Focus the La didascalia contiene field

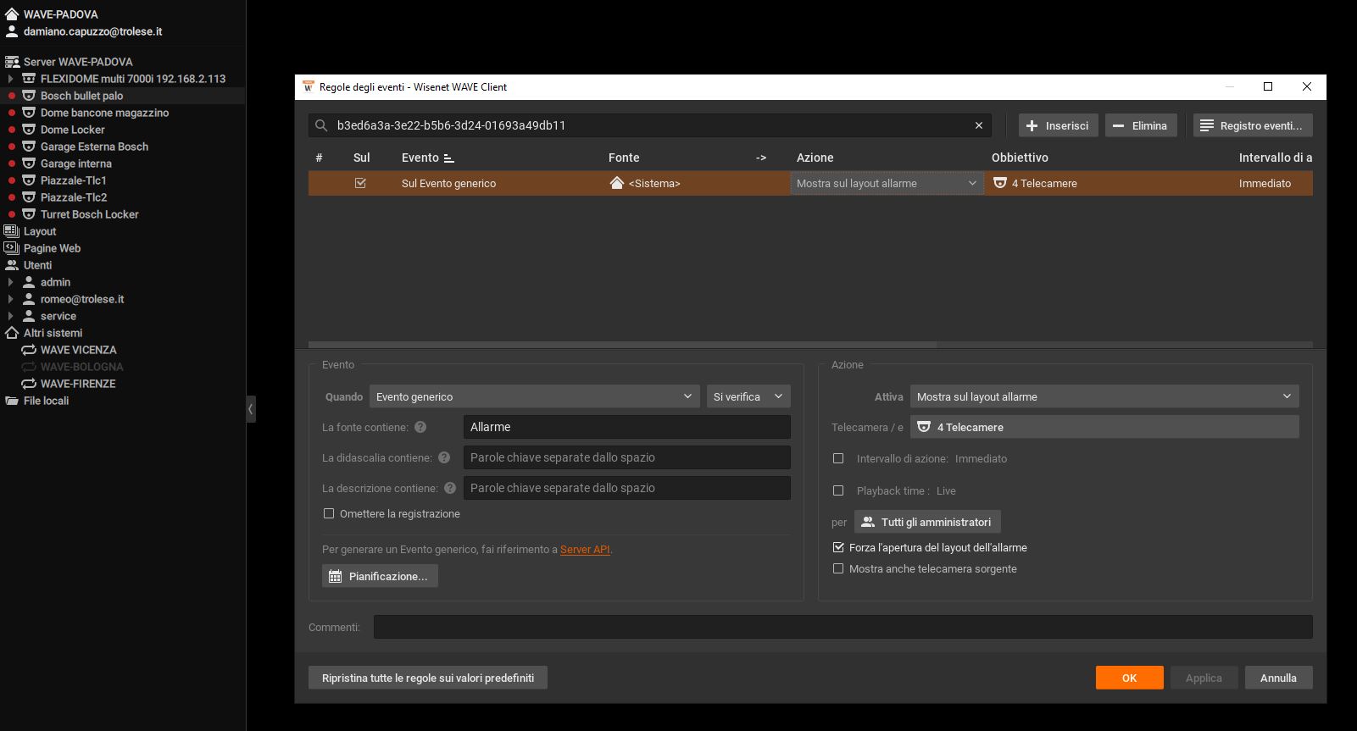[627, 457]
